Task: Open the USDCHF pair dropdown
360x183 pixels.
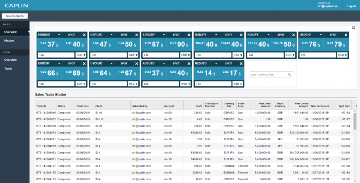Action: click(x=321, y=35)
